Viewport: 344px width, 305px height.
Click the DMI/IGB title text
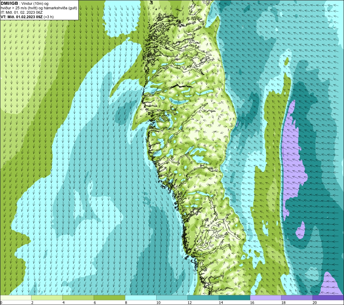[x=9, y=3]
